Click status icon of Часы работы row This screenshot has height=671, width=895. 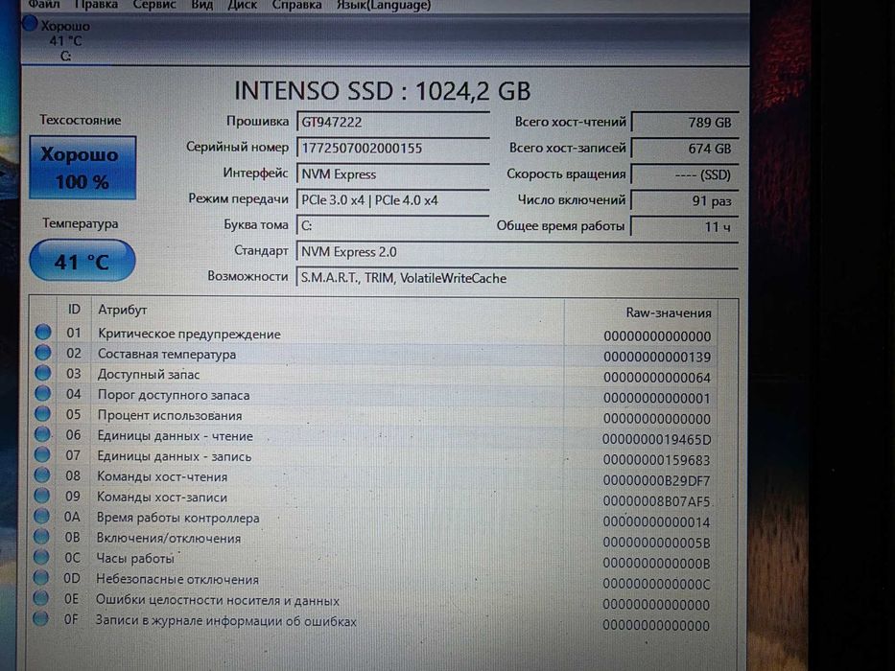click(41, 556)
